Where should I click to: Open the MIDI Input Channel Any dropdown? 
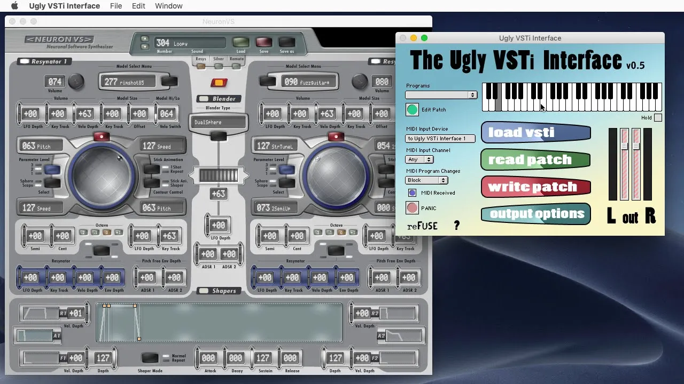pyautogui.click(x=419, y=159)
